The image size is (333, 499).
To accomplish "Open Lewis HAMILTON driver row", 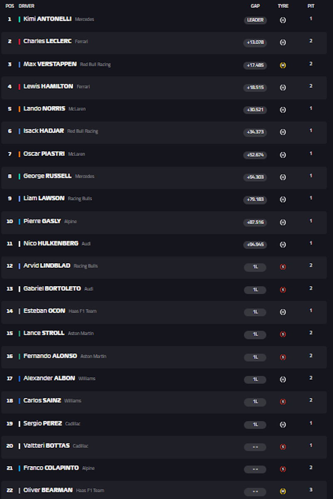I will (164, 87).
